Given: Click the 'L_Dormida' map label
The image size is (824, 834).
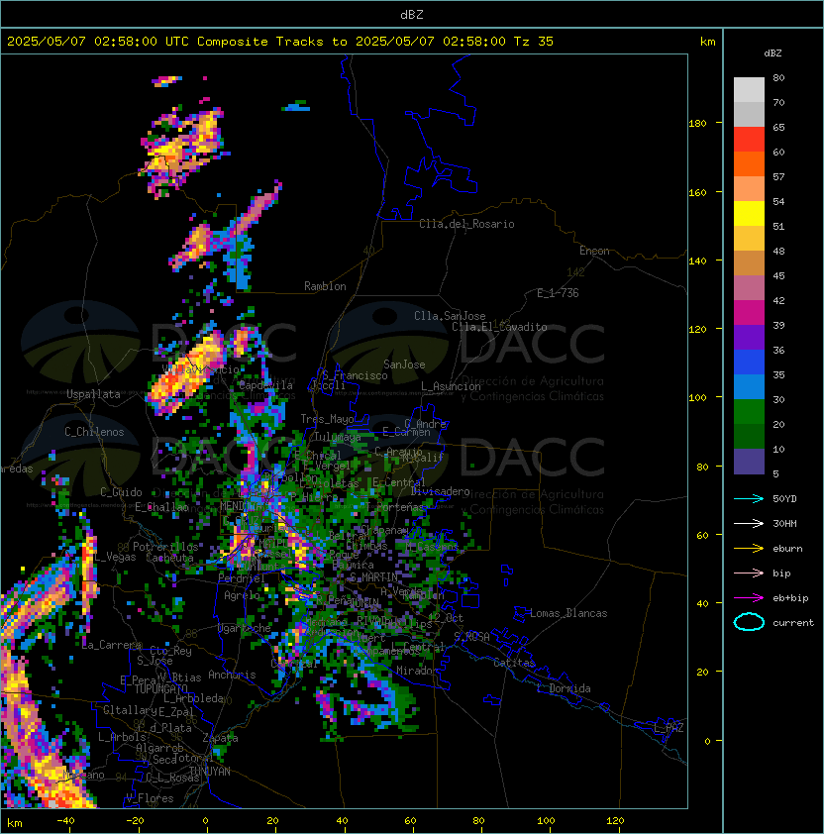Looking at the screenshot, I should click(565, 688).
